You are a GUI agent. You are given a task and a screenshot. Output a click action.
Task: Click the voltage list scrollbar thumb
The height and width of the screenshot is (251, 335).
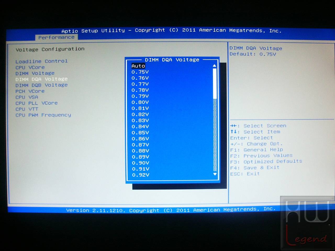215,84
